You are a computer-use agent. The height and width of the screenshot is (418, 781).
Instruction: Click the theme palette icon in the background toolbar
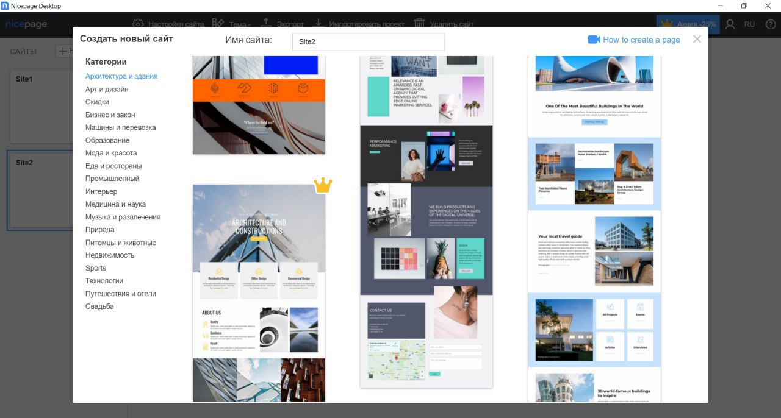click(x=218, y=23)
